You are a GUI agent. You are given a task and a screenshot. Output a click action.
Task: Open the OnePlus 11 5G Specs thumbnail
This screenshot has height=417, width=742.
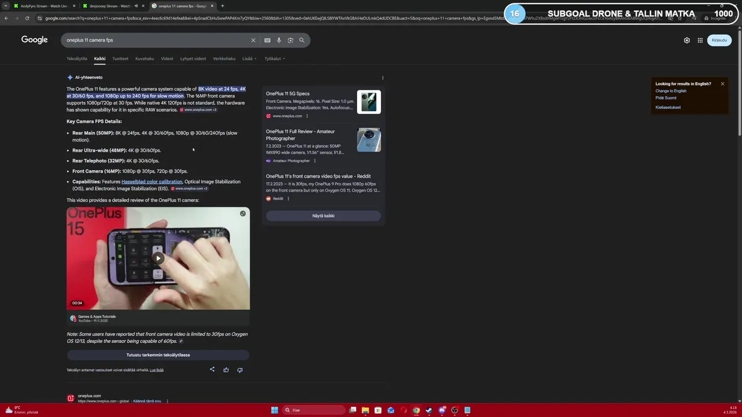pyautogui.click(x=369, y=102)
